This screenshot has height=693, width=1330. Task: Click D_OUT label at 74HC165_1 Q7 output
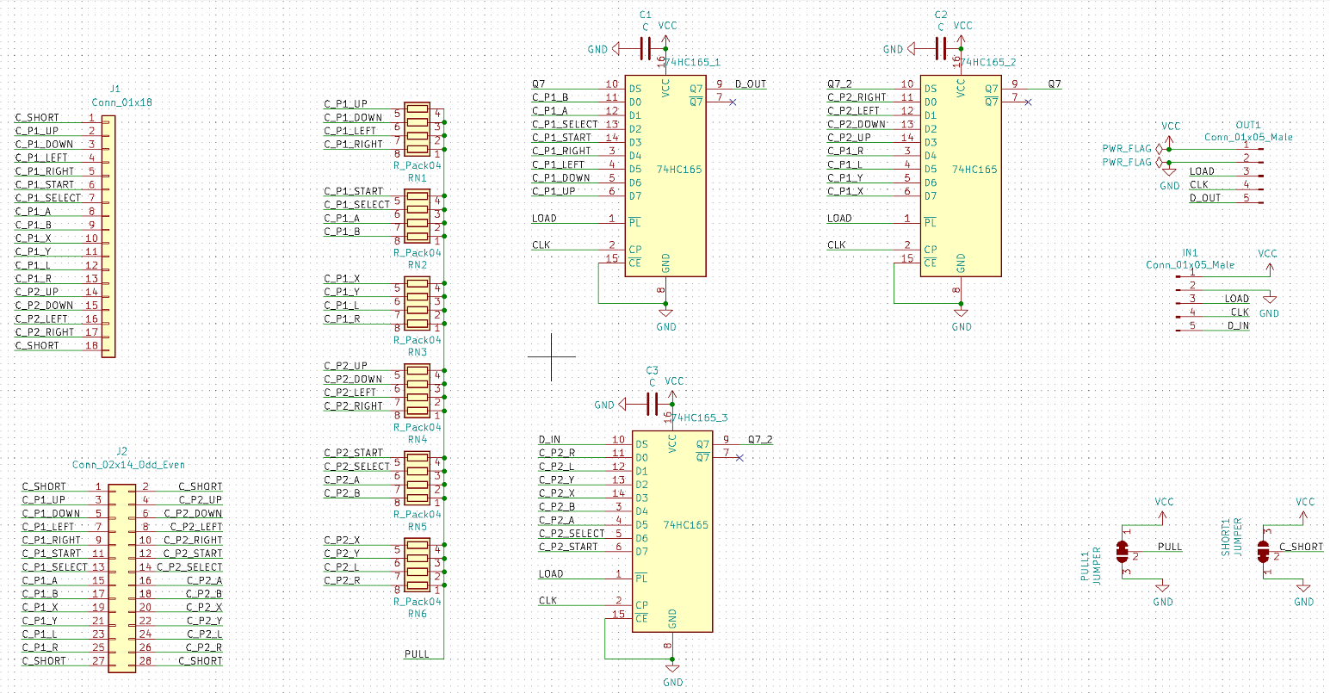pyautogui.click(x=750, y=84)
